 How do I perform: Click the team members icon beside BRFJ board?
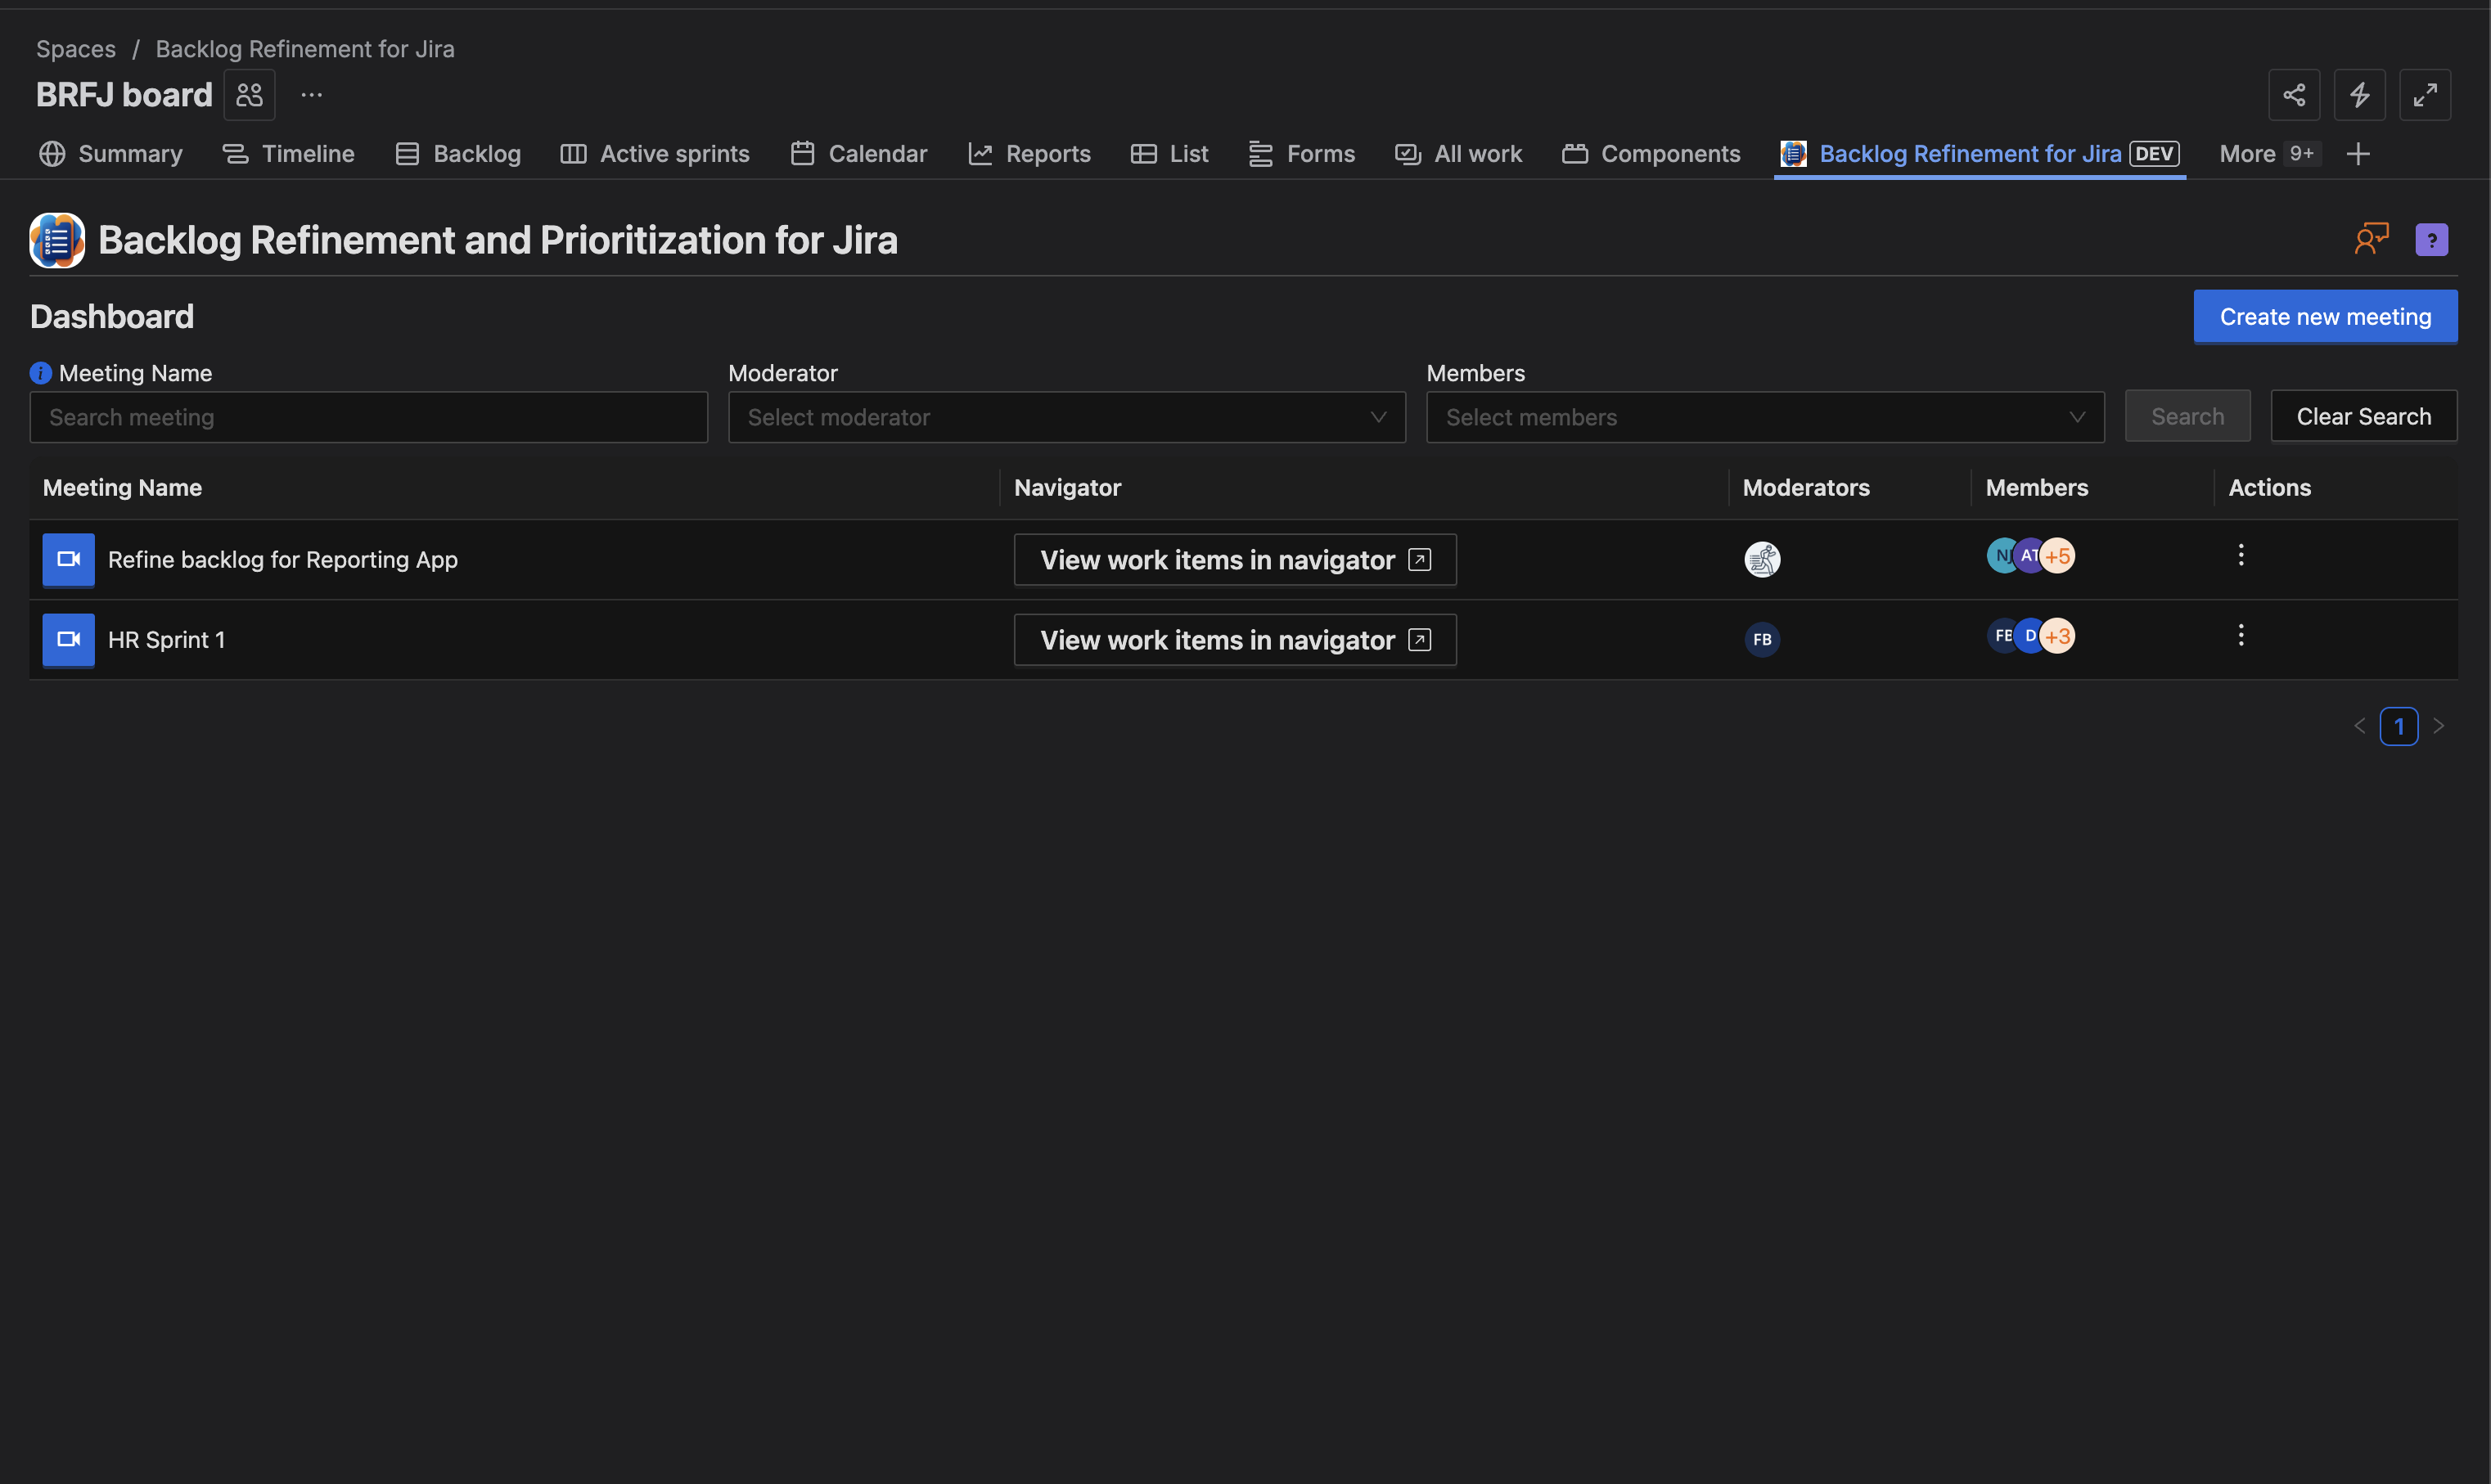click(x=249, y=95)
